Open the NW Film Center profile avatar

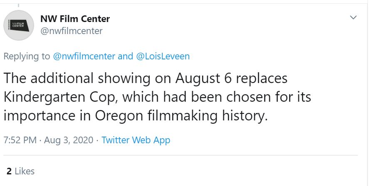point(19,25)
